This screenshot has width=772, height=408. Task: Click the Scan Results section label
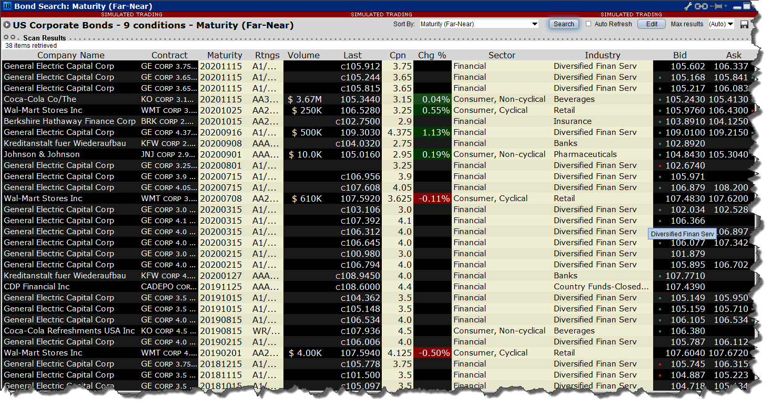pos(45,38)
